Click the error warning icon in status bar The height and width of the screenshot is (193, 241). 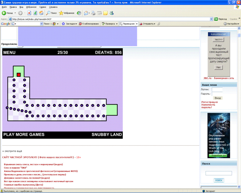(x=2, y=191)
